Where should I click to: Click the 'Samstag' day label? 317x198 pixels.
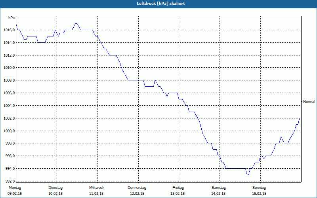point(219,188)
